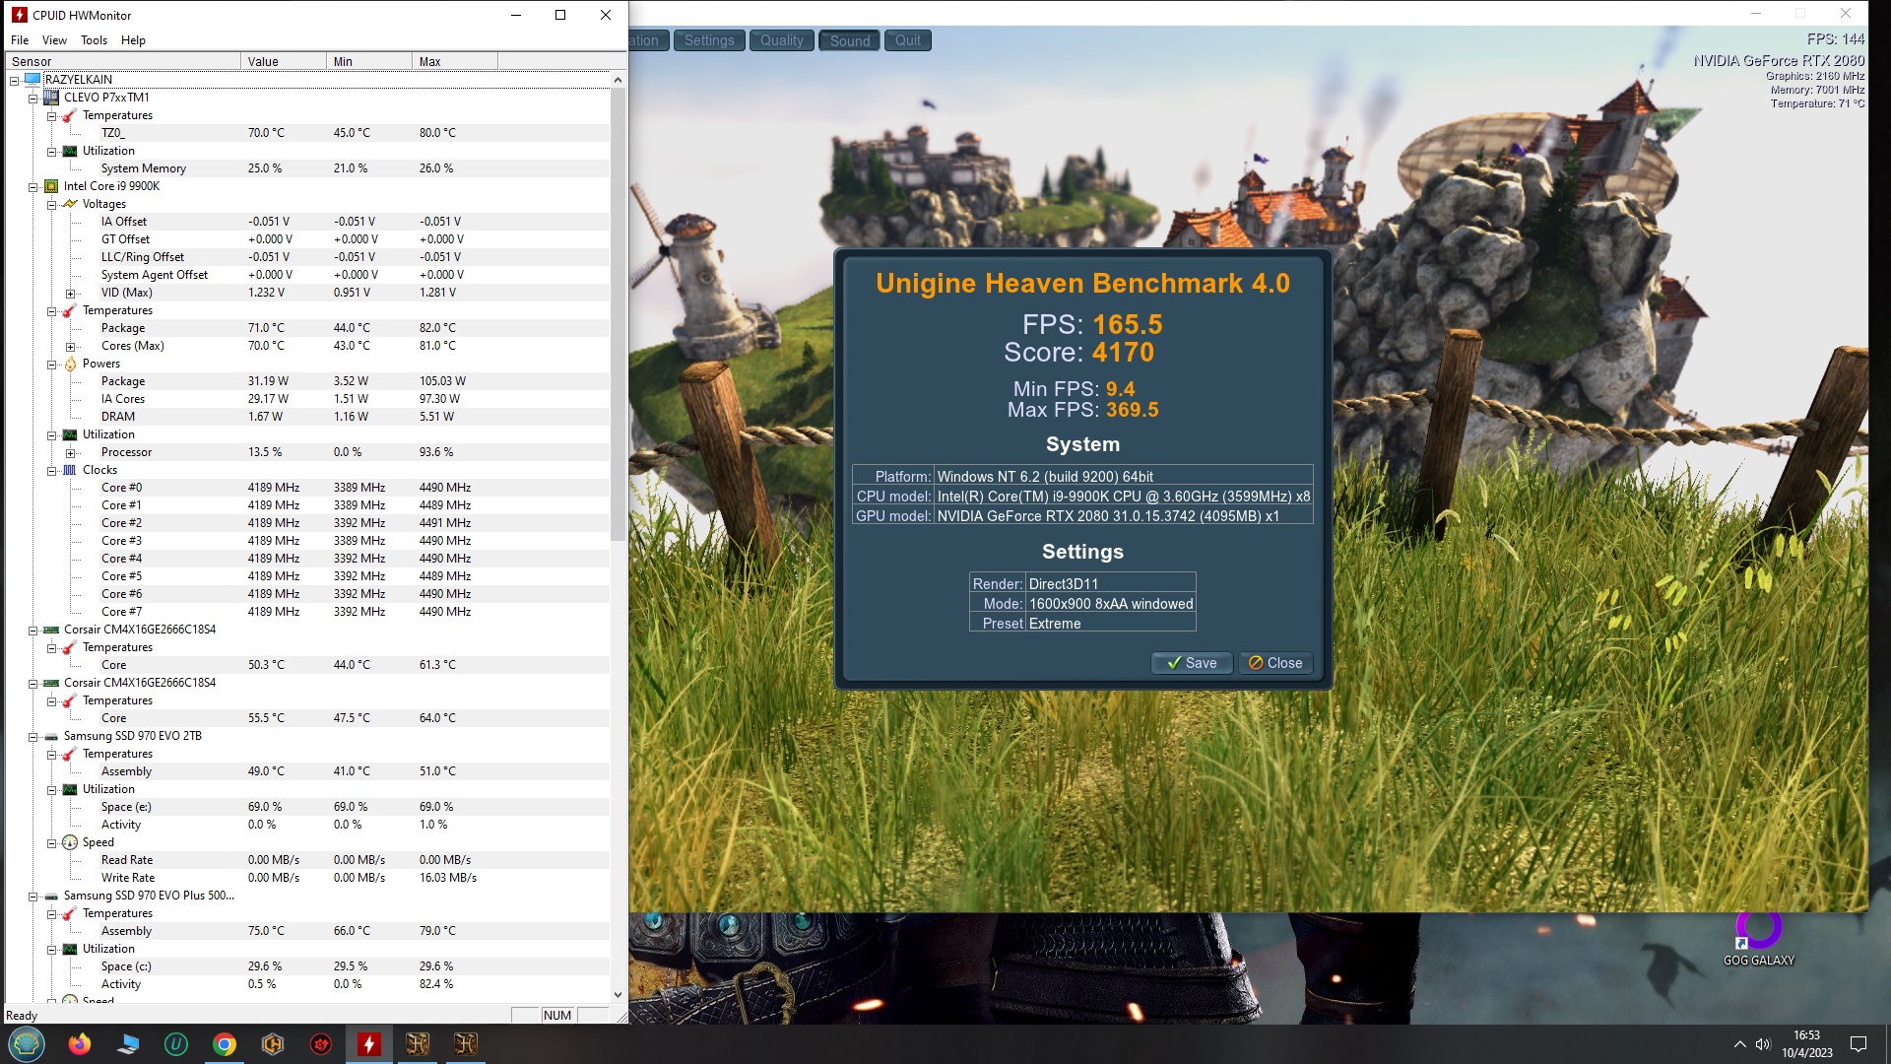The image size is (1891, 1064).
Task: Open the volume control in system tray
Action: [1763, 1044]
